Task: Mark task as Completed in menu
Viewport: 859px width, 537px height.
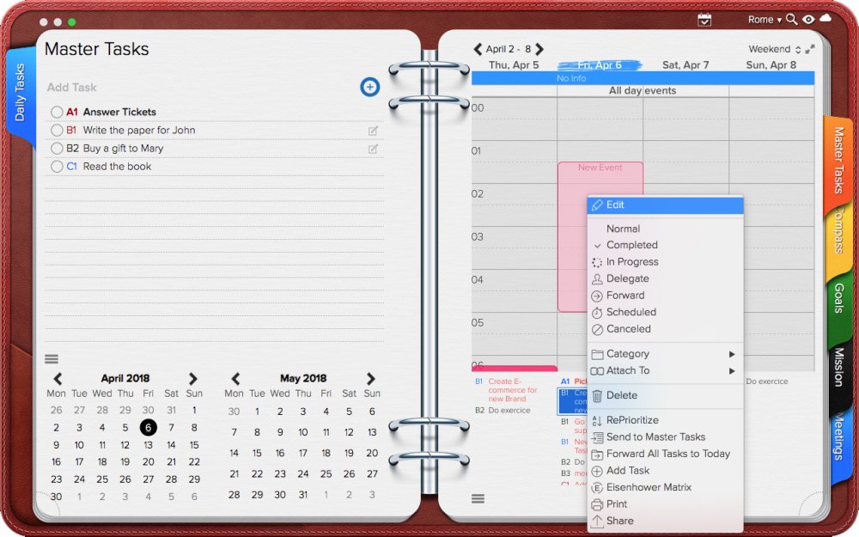Action: tap(665, 245)
